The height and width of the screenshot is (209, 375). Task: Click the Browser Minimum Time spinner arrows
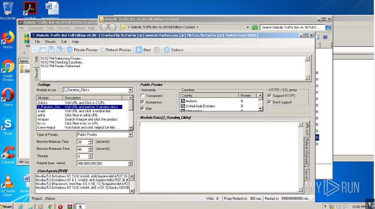(90, 142)
